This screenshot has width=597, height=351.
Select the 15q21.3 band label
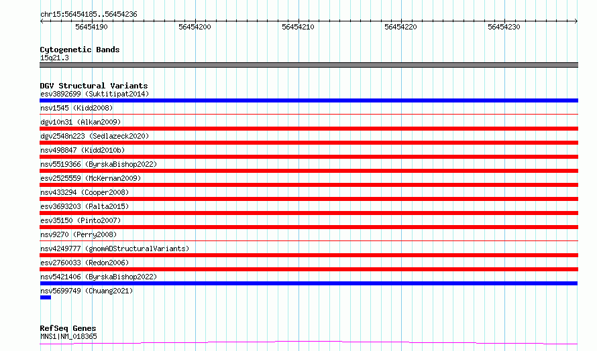(x=54, y=58)
